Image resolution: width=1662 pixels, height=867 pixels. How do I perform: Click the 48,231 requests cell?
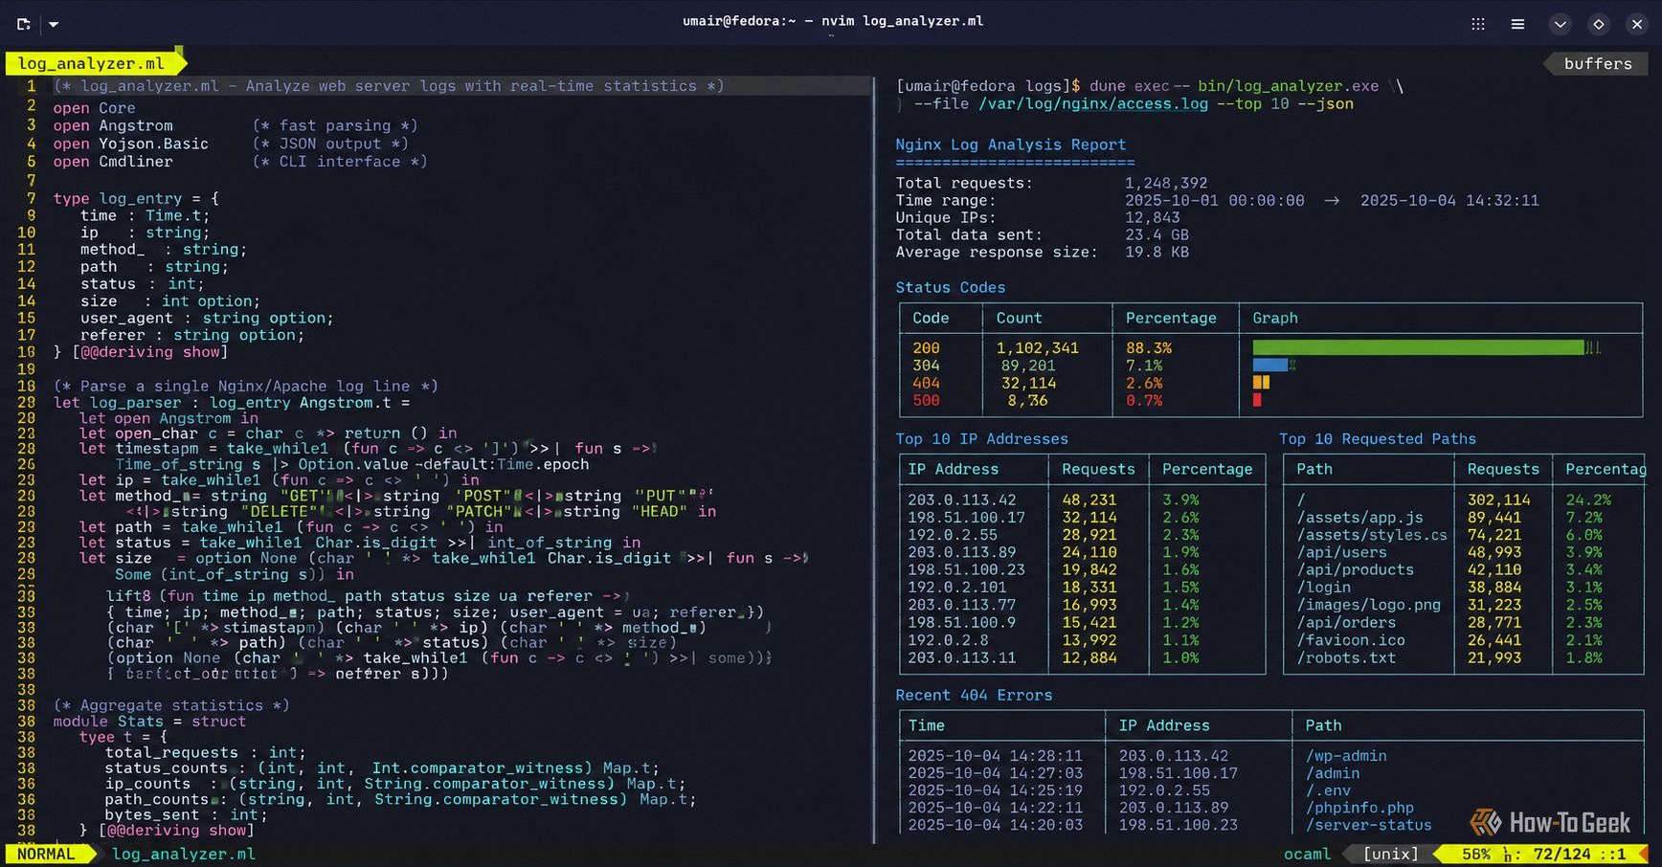(x=1089, y=500)
